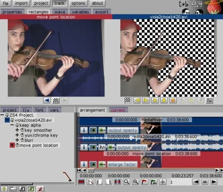Toggle checkerboard background under output preview
223x192 pixels.
pos(128,100)
